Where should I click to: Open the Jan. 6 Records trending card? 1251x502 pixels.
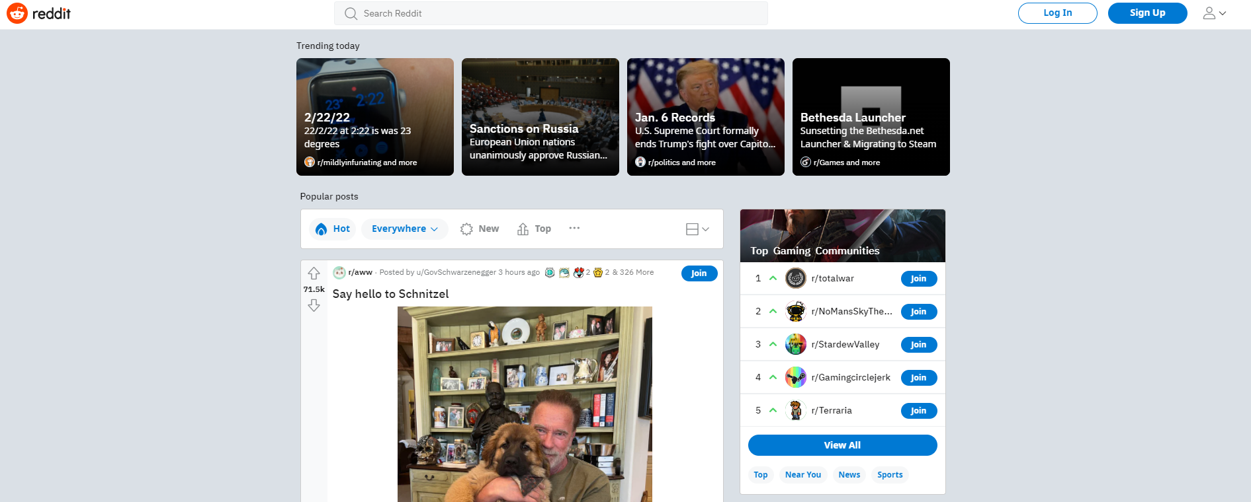(x=706, y=117)
